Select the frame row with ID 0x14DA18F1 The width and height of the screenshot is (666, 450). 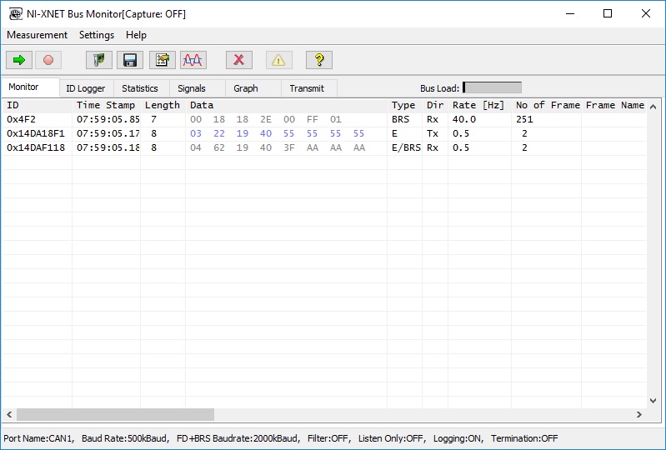point(36,133)
